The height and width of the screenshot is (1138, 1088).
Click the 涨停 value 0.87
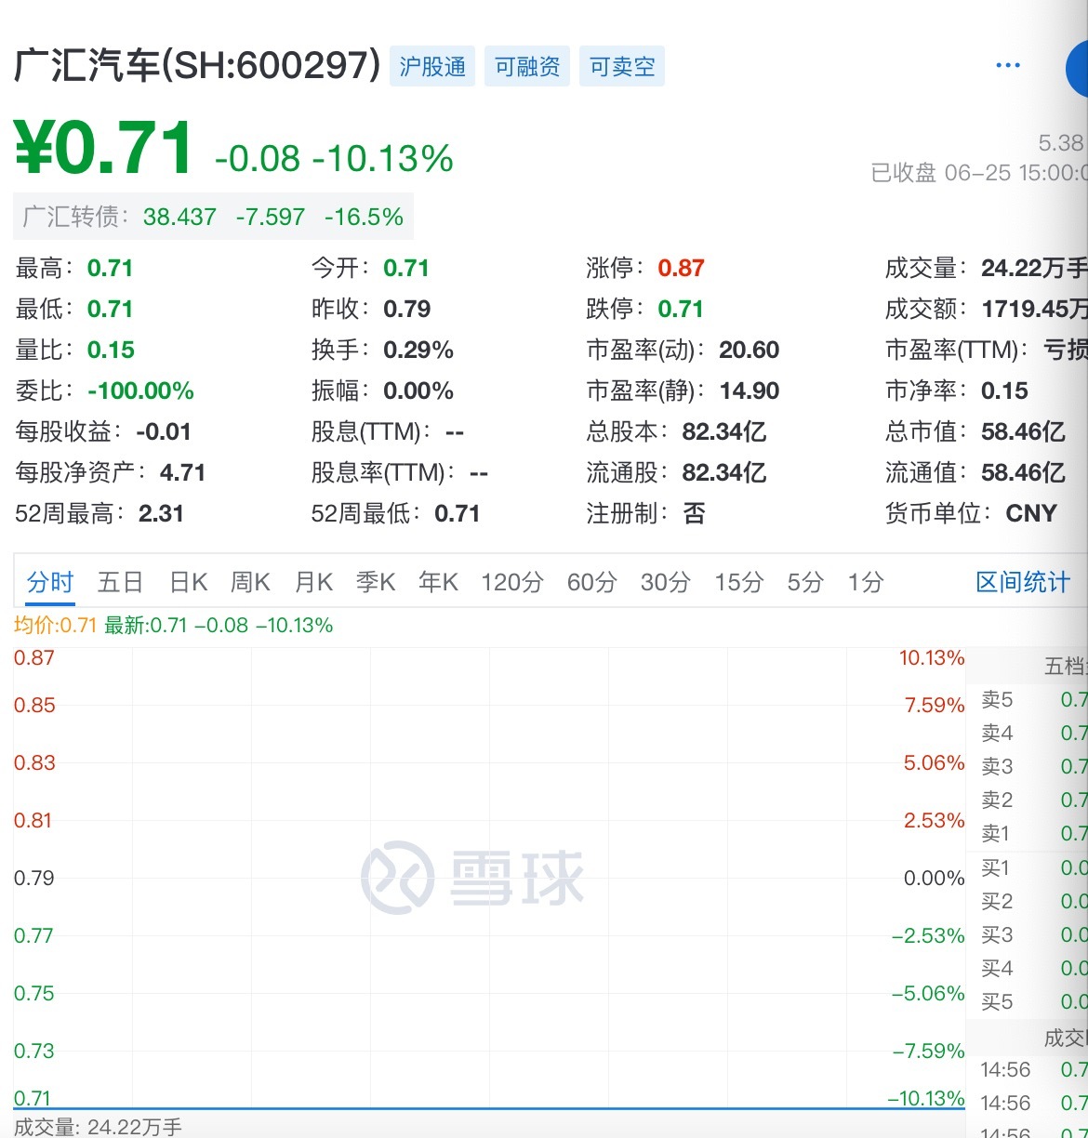coord(681,269)
